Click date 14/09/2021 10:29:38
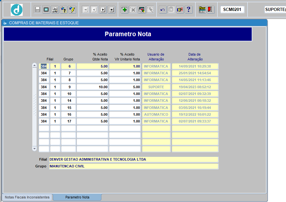 [195, 66]
